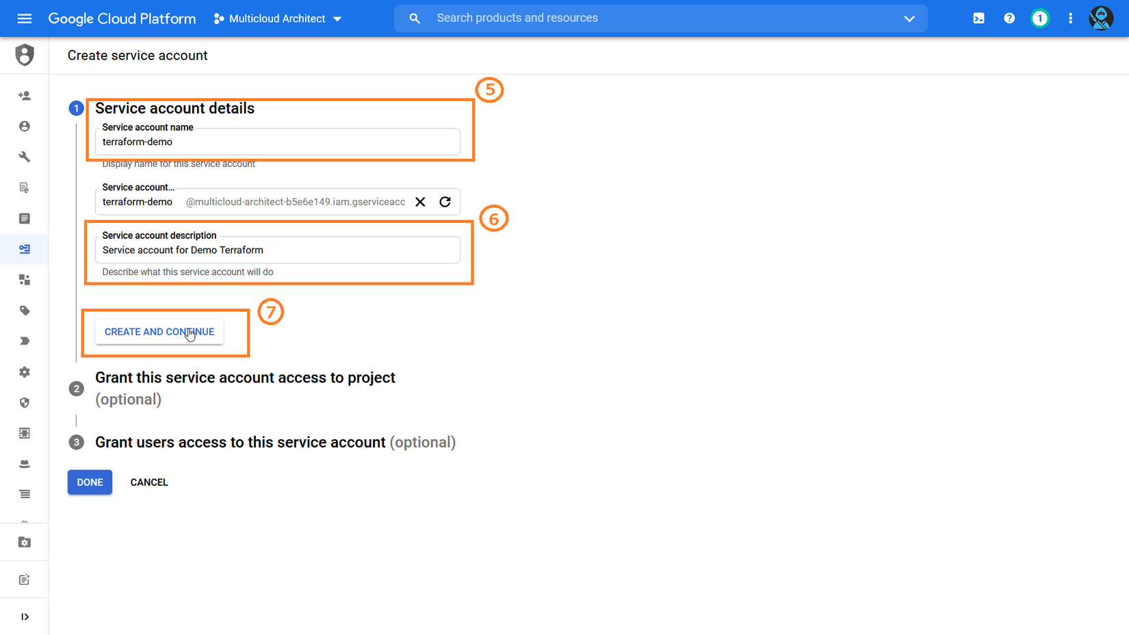This screenshot has height=635, width=1129.
Task: Expand the collapsed left sidebar
Action: 25,617
